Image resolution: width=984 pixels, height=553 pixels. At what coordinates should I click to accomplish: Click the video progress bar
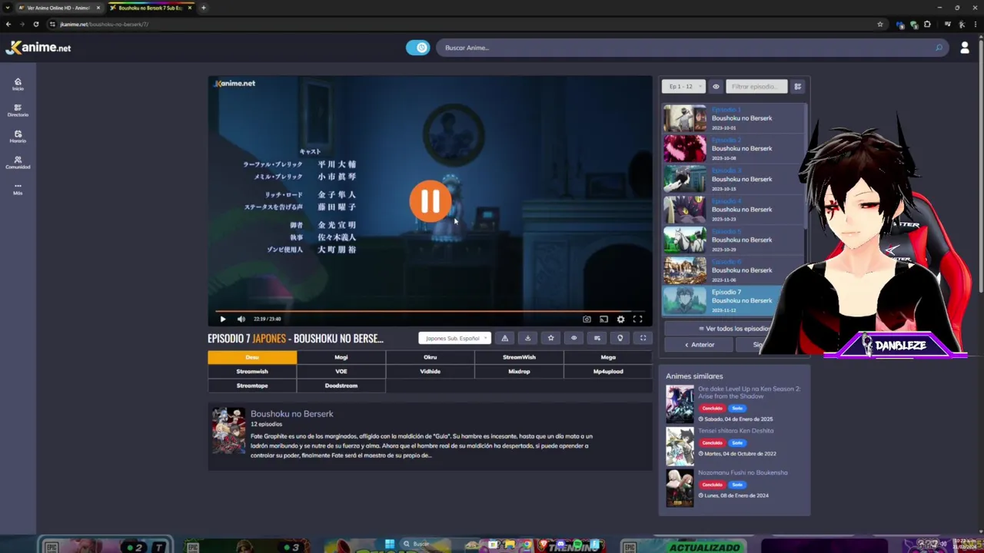pyautogui.click(x=430, y=311)
